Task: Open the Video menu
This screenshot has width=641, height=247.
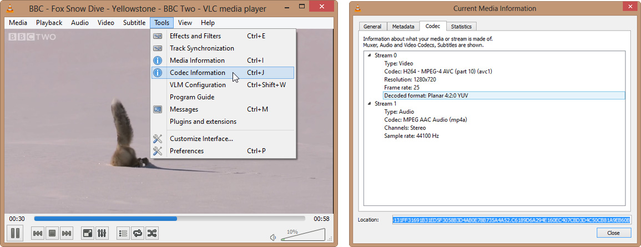Action: point(106,23)
